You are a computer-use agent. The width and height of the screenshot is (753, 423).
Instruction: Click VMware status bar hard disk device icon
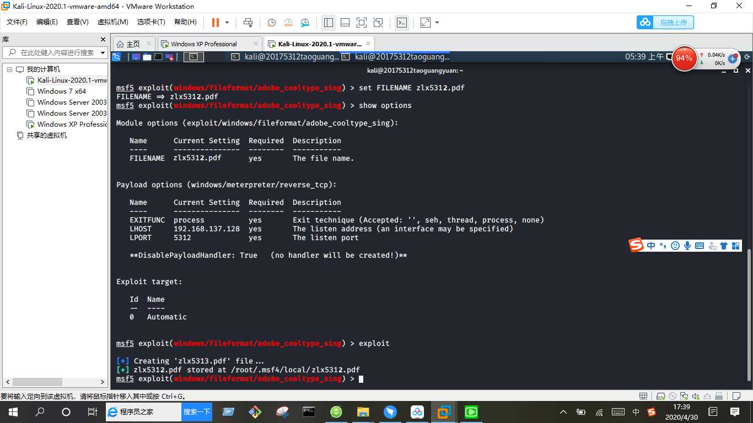(660, 396)
